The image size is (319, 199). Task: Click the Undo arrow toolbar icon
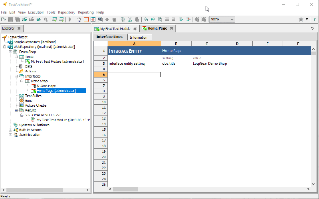click(146, 19)
